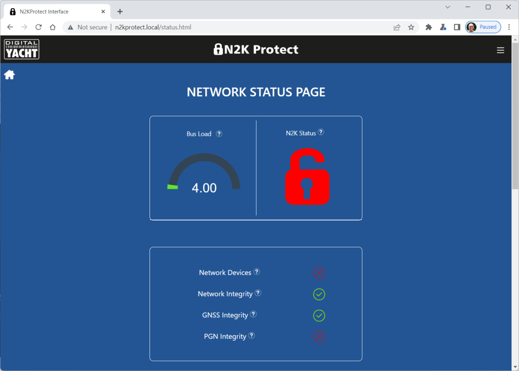Click the red X status for PGN Integrity
519x371 pixels.
pyautogui.click(x=319, y=337)
